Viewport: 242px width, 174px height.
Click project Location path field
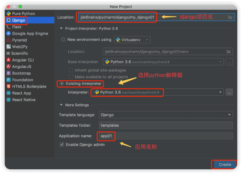pos(156,17)
